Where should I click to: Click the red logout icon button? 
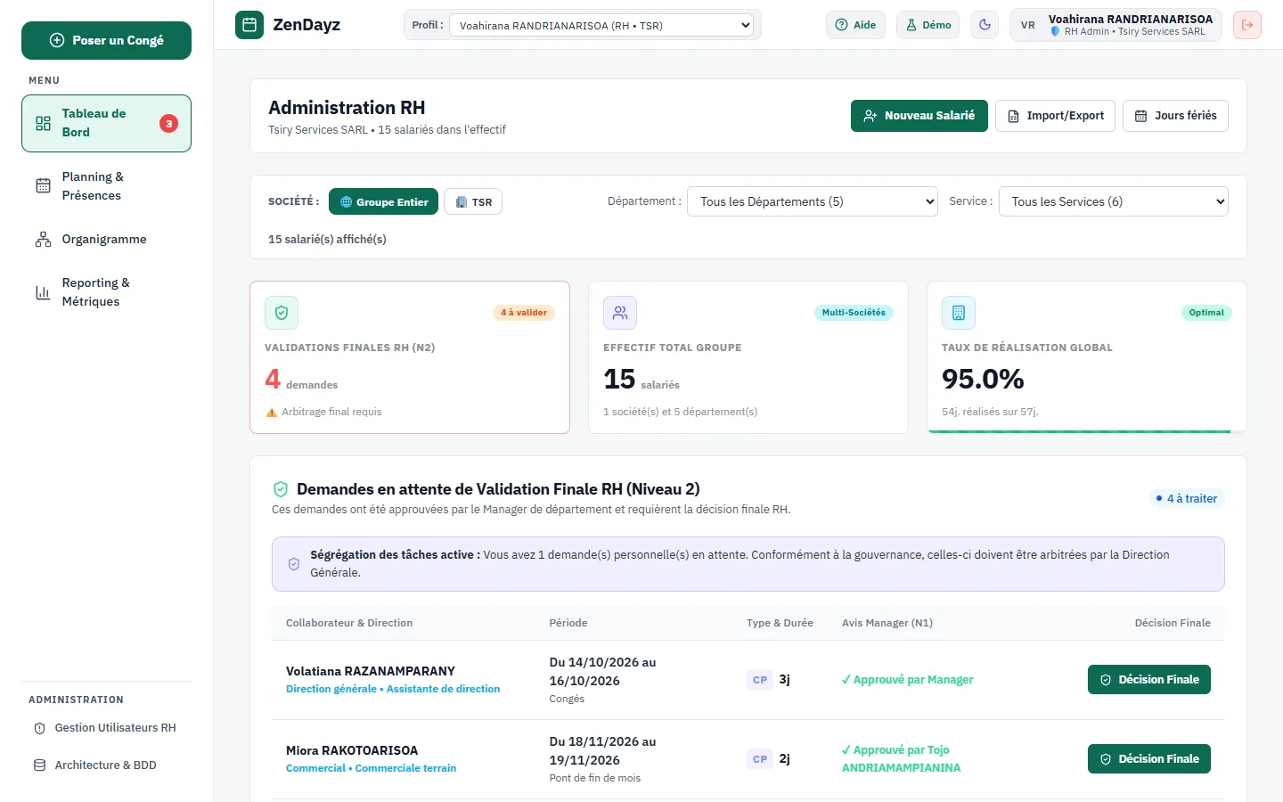[x=1247, y=25]
